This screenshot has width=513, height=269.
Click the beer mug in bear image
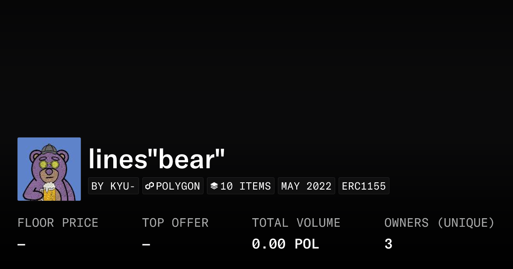(x=49, y=192)
